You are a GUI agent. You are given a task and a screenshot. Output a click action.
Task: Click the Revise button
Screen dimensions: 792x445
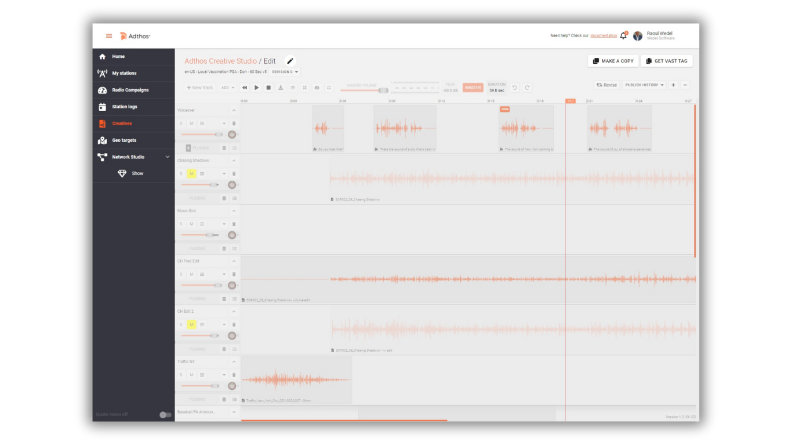[606, 85]
